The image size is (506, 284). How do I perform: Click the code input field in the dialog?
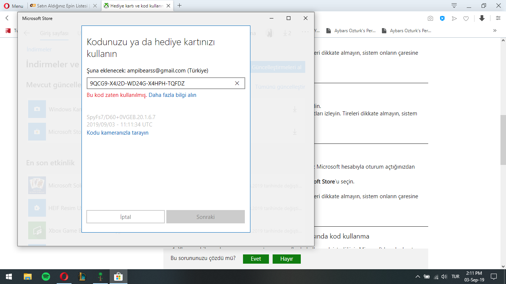click(x=166, y=83)
